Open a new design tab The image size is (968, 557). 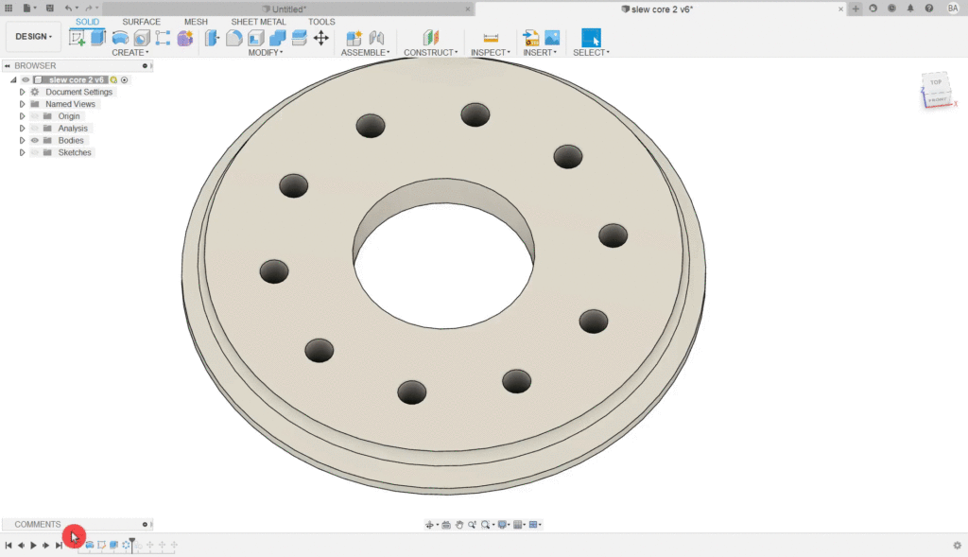tap(856, 9)
